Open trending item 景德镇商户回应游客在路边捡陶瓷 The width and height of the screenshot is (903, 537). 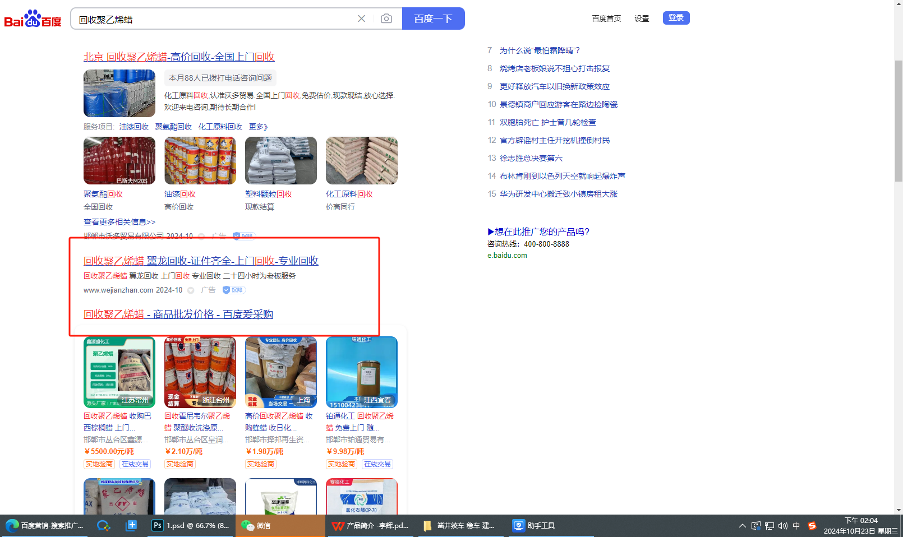coord(559,104)
